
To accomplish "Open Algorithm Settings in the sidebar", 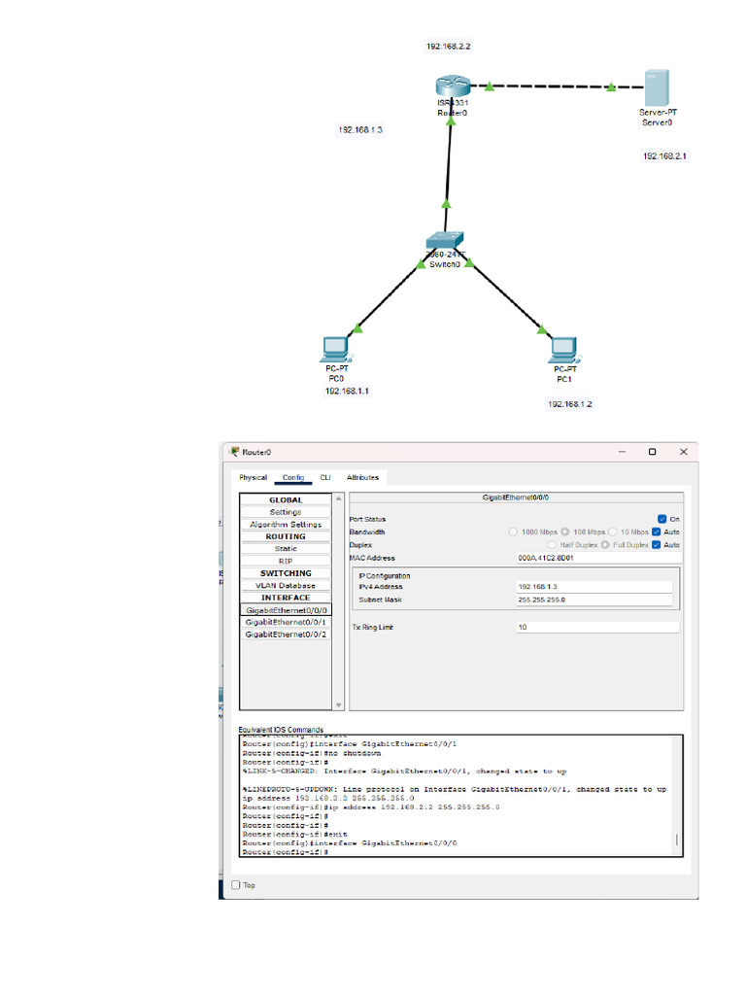I will coord(286,524).
